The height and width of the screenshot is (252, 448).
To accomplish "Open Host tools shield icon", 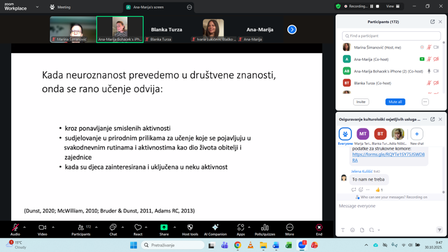I will click(x=190, y=228).
